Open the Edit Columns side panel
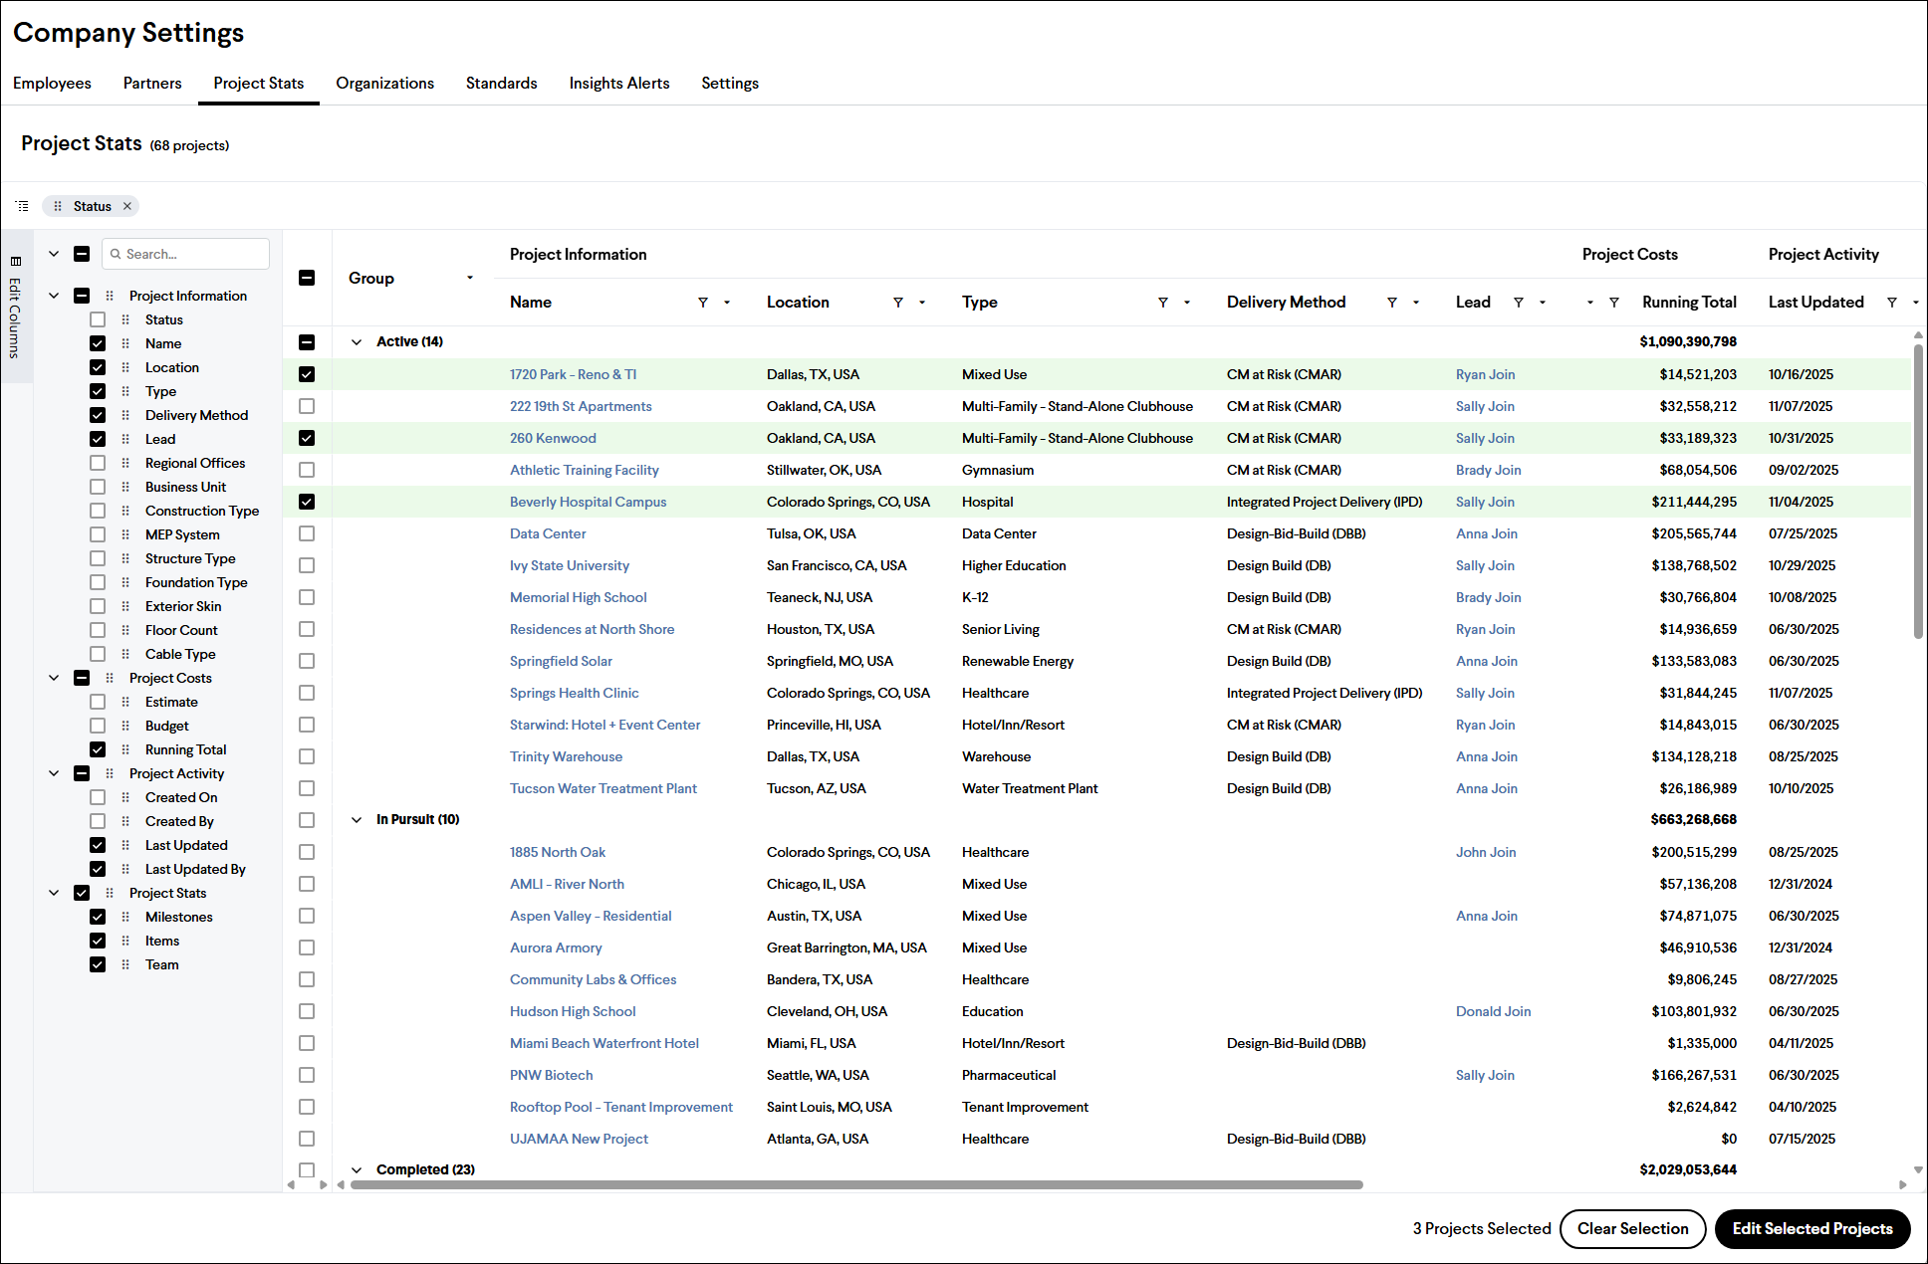Screen dimensions: 1928x1264 [15, 309]
